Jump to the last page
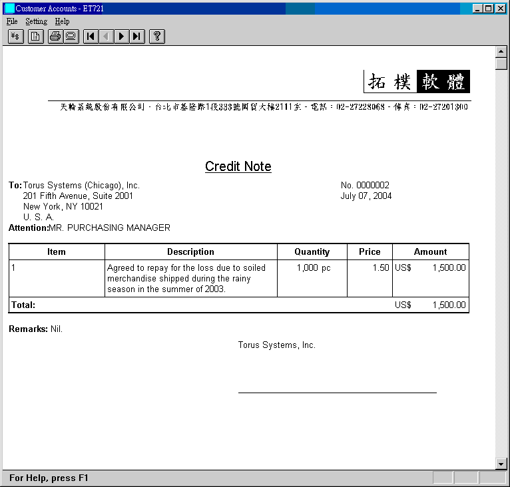The height and width of the screenshot is (487, 510). click(x=136, y=36)
